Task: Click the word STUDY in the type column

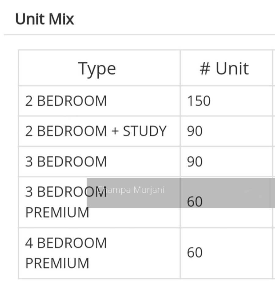Action: pyautogui.click(x=145, y=131)
